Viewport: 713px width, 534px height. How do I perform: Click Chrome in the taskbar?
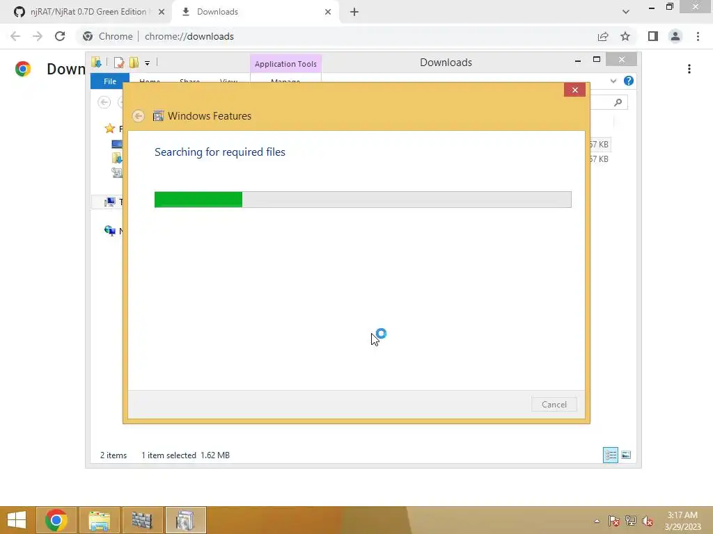[56, 520]
